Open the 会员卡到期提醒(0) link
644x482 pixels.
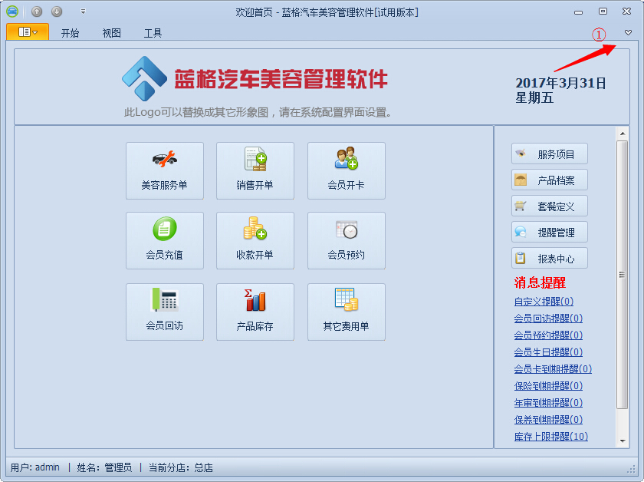click(x=553, y=369)
